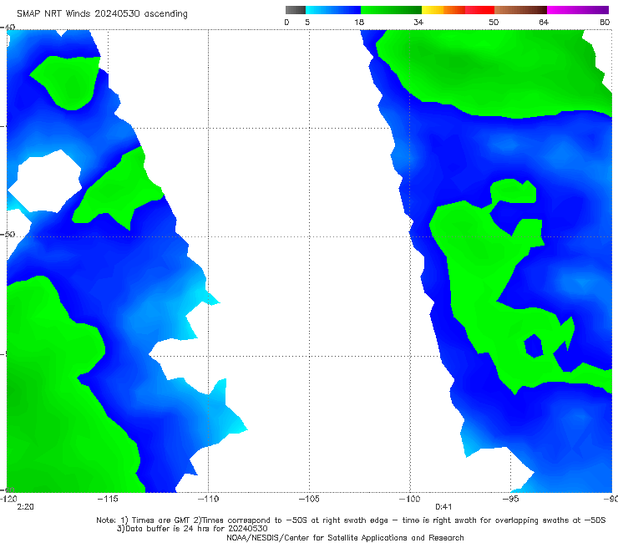Screen dimensions: 618x543
Task: Click the latitude label -50 on left axis
Action: (x=8, y=234)
